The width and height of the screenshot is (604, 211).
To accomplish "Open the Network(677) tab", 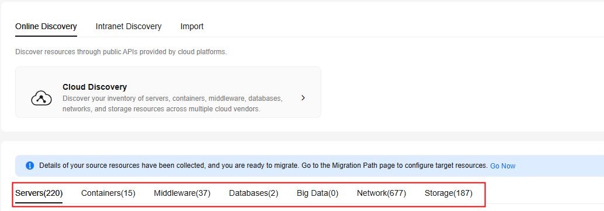I will coord(382,193).
